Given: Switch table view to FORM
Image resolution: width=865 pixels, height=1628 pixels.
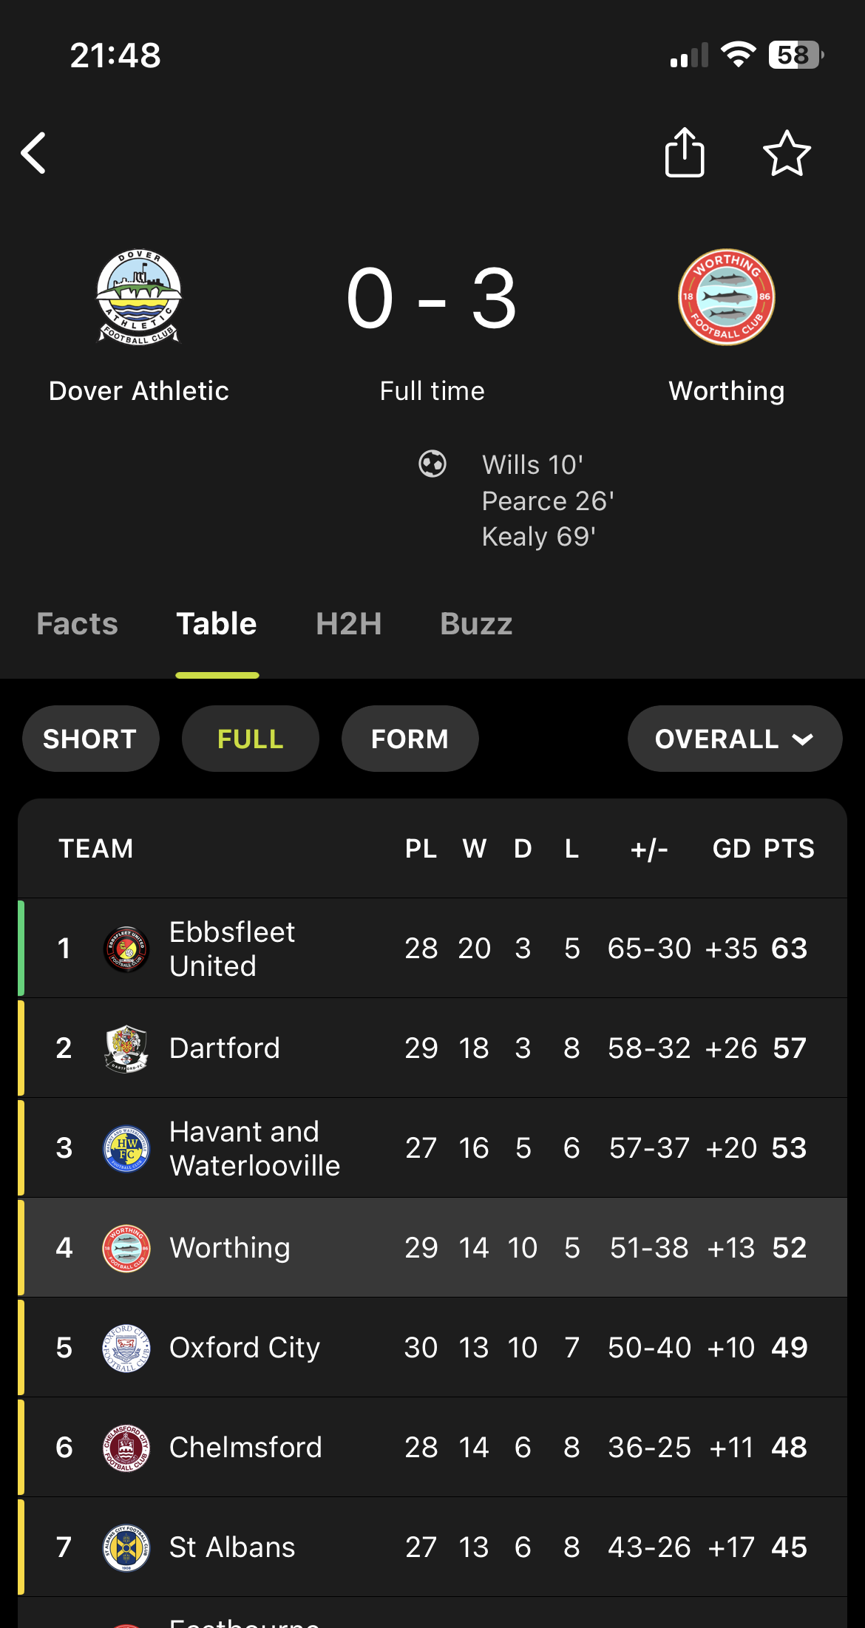Looking at the screenshot, I should pyautogui.click(x=410, y=739).
